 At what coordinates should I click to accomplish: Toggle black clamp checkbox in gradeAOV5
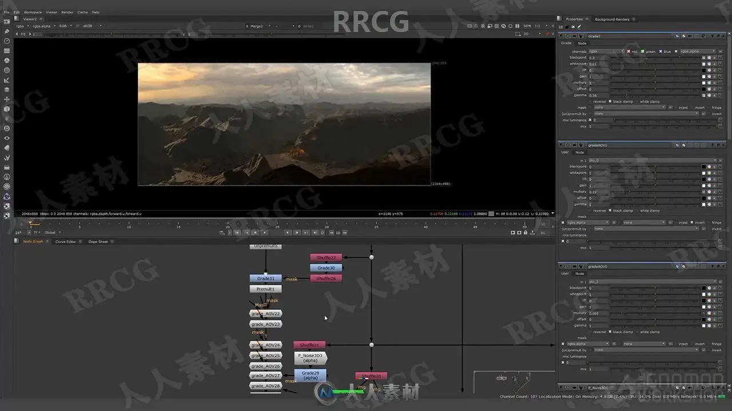(610, 332)
